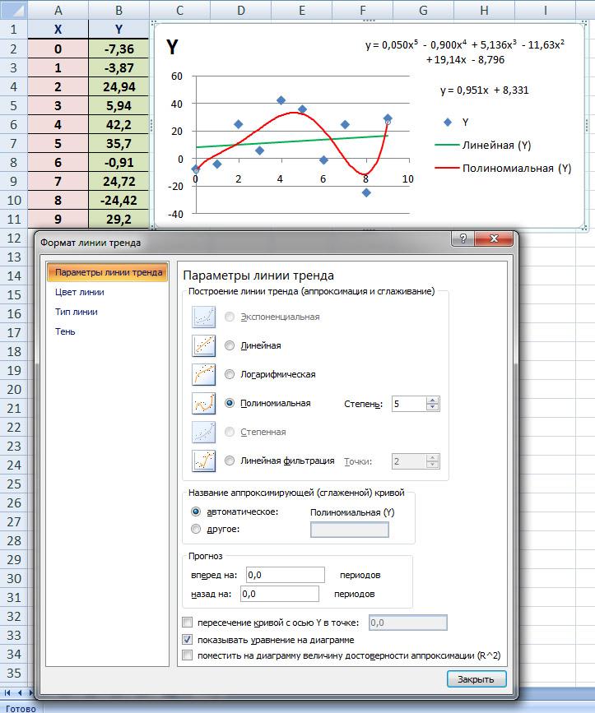Enable R^2 достоверности аппроксимации checkbox
Image resolution: width=595 pixels, height=713 pixels.
coord(187,655)
